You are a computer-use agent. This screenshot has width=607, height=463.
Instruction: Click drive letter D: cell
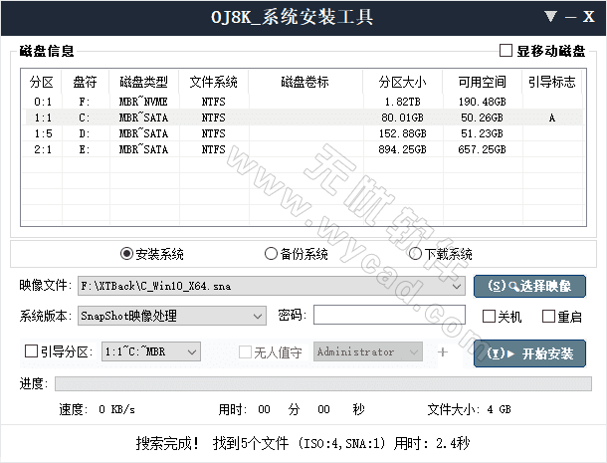(x=85, y=133)
